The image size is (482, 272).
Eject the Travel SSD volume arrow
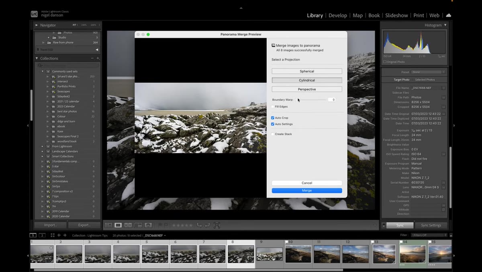click(97, 50)
